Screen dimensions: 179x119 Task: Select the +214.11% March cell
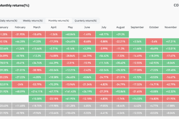click(x=38, y=91)
